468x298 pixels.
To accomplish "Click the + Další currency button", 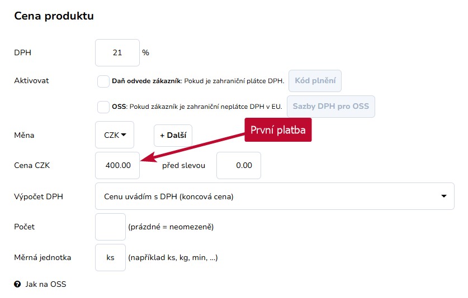I will click(x=173, y=135).
